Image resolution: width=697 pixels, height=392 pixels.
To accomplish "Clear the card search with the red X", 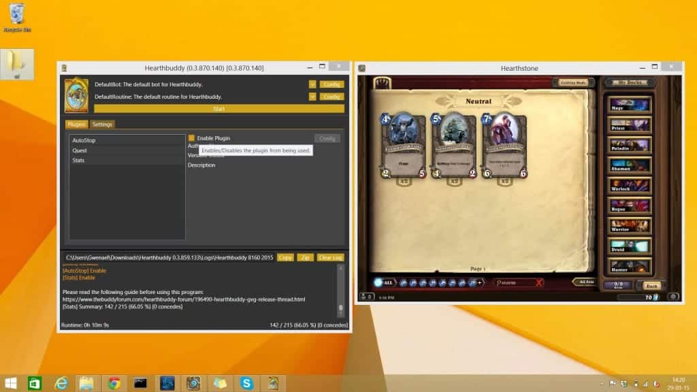I will click(537, 282).
